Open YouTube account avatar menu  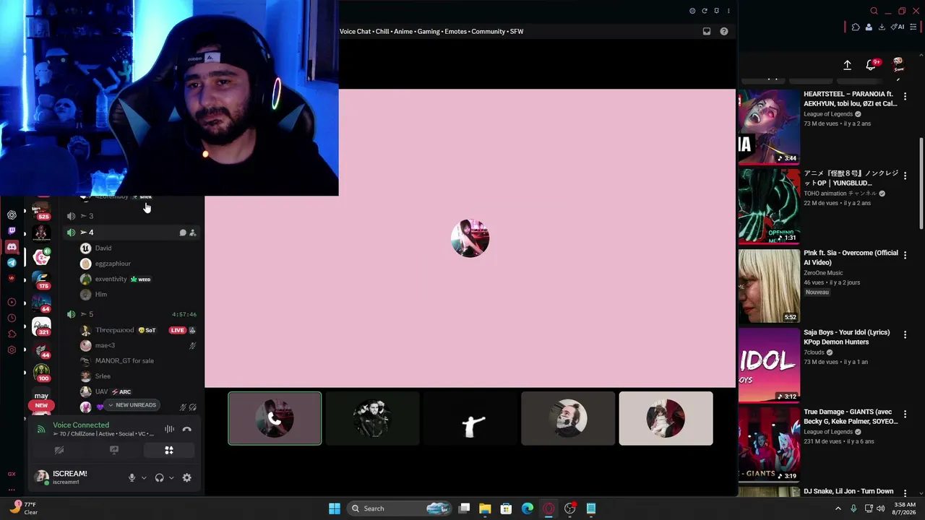pyautogui.click(x=898, y=65)
